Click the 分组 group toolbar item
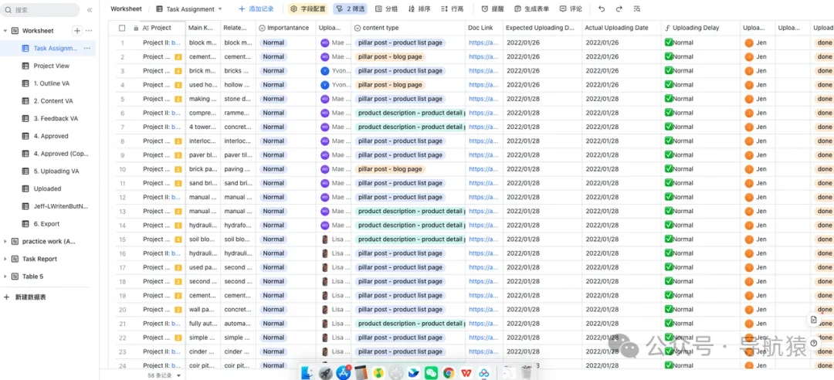This screenshot has width=834, height=380. click(x=387, y=9)
